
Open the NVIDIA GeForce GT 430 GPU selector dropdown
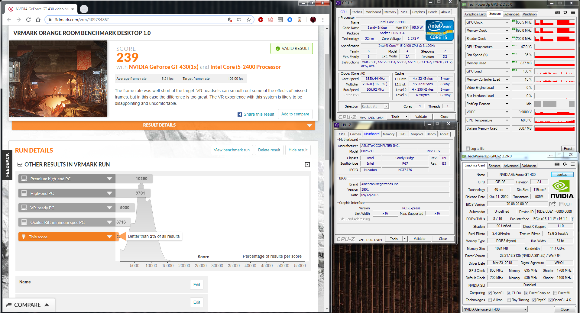coord(525,309)
